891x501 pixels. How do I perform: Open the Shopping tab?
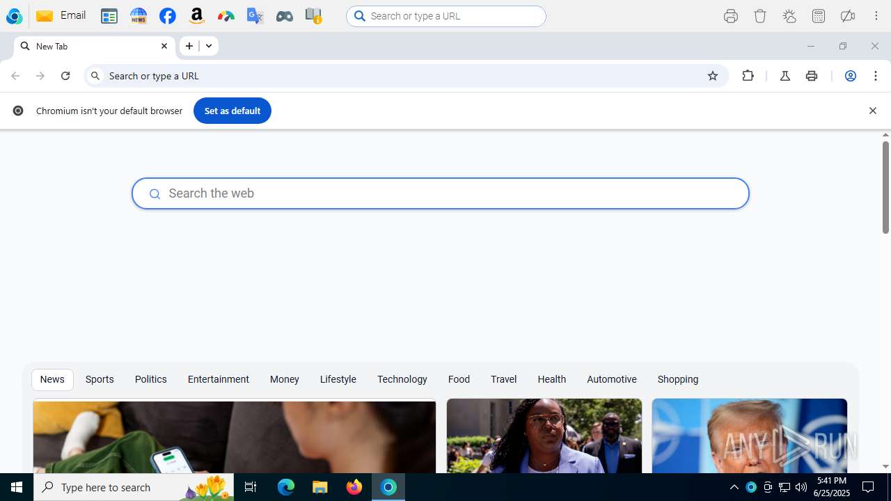tap(678, 379)
